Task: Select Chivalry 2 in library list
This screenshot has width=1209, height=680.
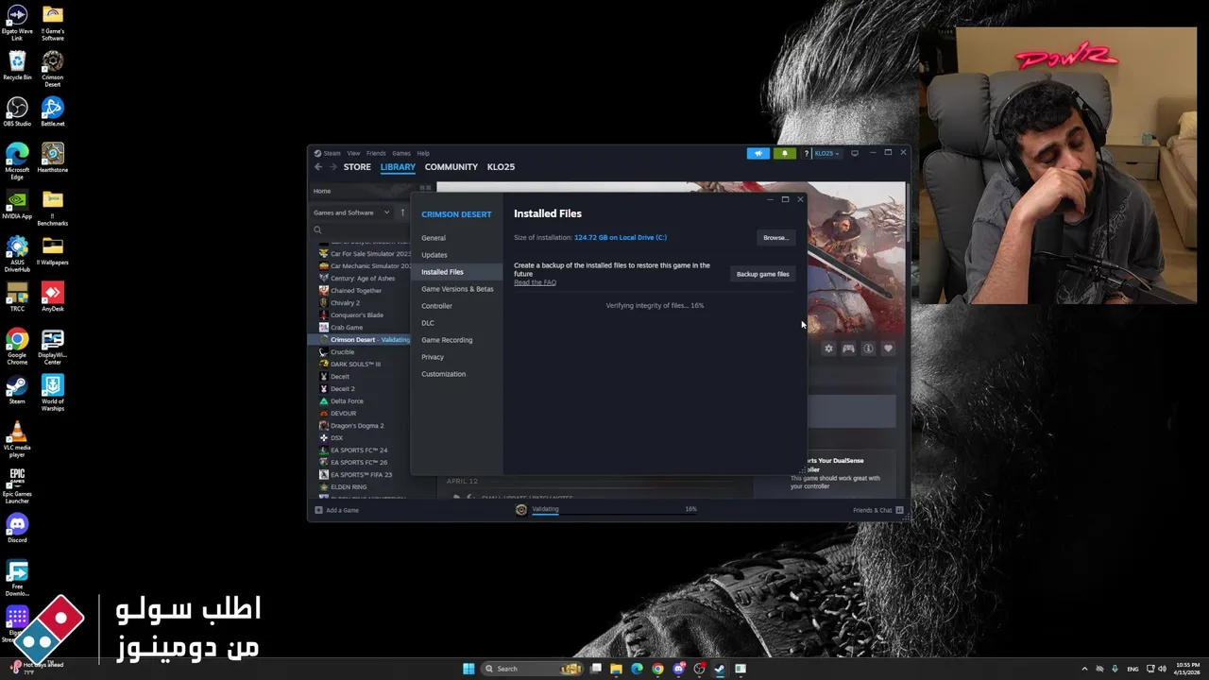Action: [x=345, y=303]
